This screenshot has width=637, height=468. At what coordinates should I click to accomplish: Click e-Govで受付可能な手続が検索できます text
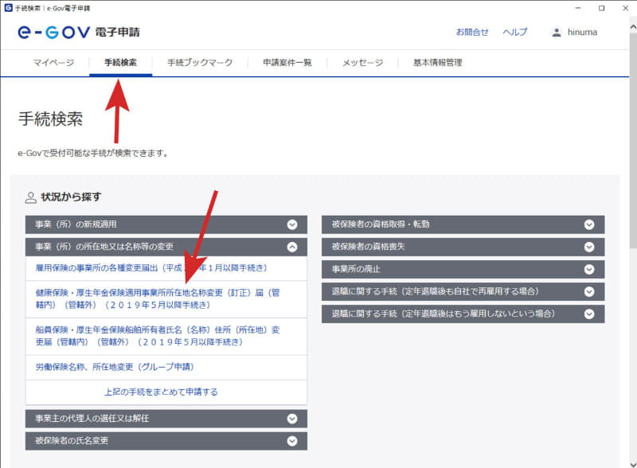(x=92, y=153)
